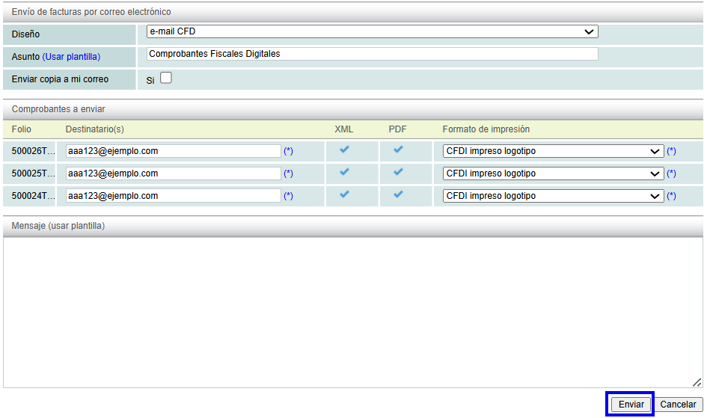The width and height of the screenshot is (710, 418).
Task: Toggle XML checkmark for folio 500025T
Action: pos(344,172)
